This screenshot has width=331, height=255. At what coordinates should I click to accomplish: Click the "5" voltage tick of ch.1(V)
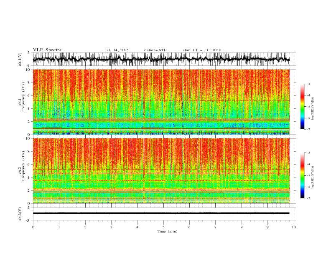point(29,53)
